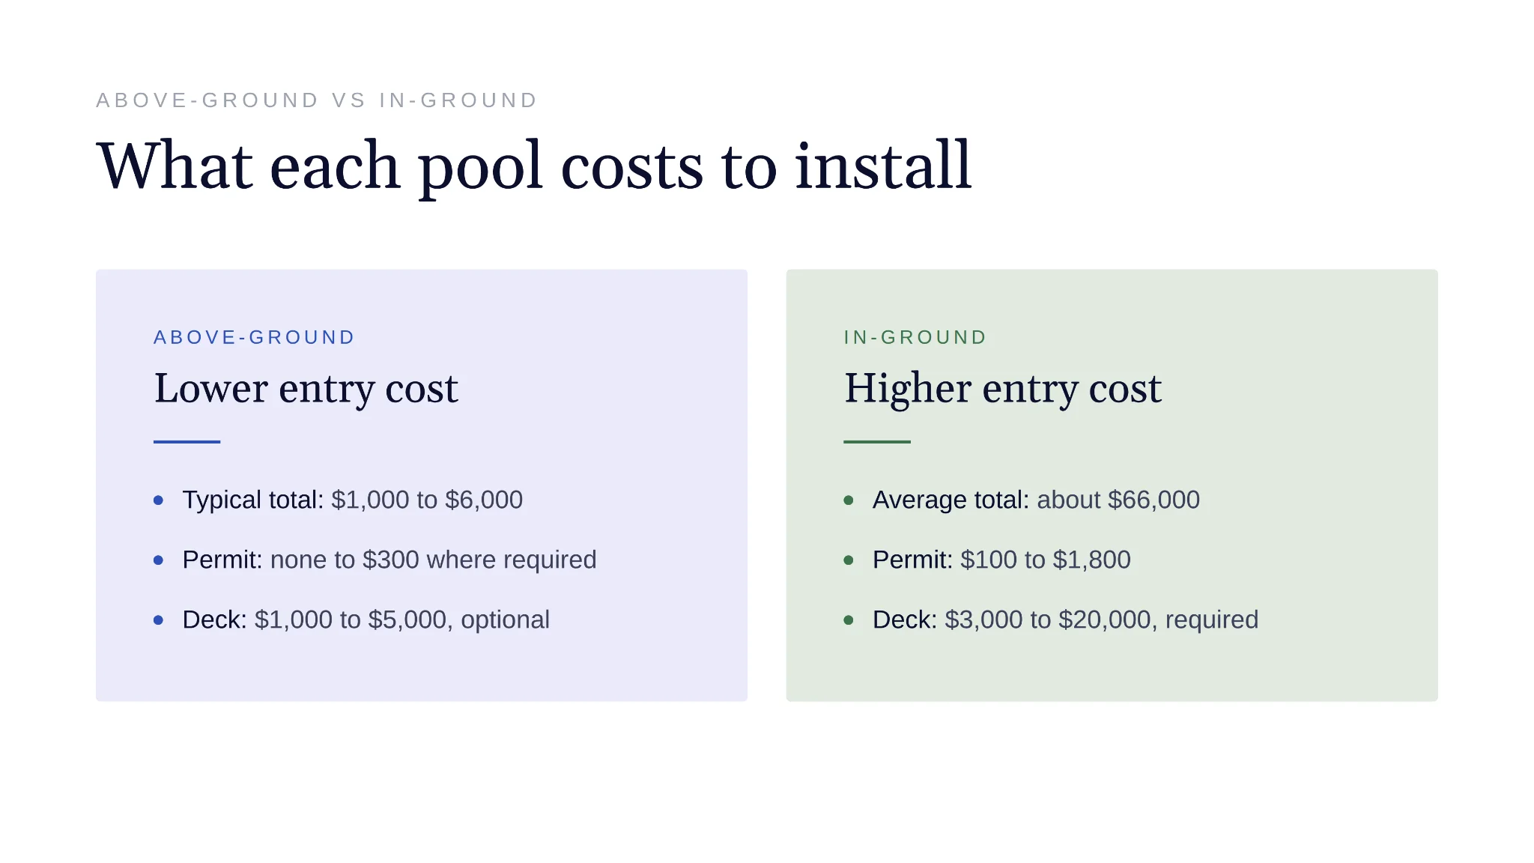Viewport: 1534px width, 863px height.
Task: Click the blue bullet beside above-ground Permit
Action: coord(158,560)
